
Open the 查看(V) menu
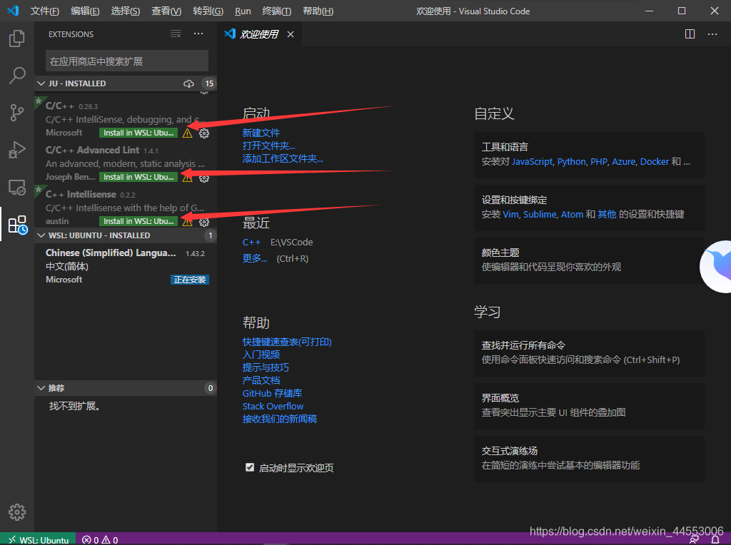[x=166, y=11]
